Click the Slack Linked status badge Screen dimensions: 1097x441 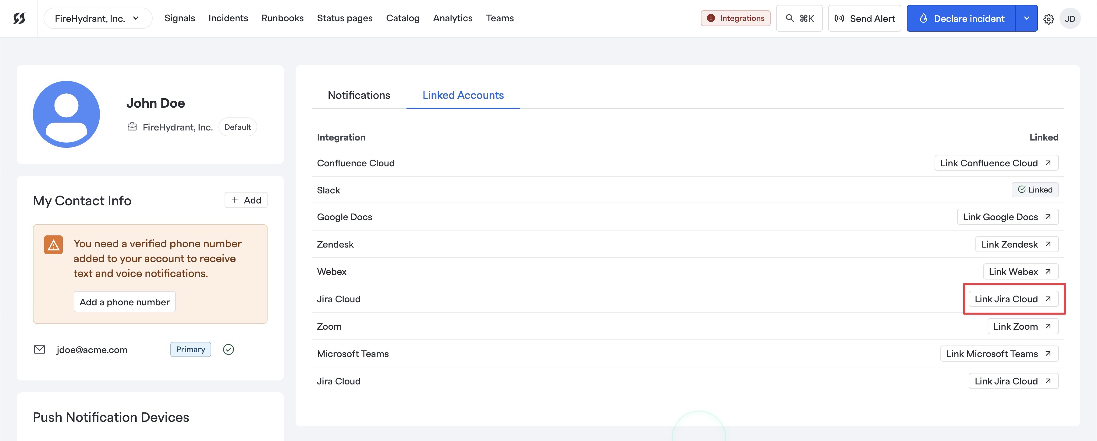pyautogui.click(x=1035, y=189)
